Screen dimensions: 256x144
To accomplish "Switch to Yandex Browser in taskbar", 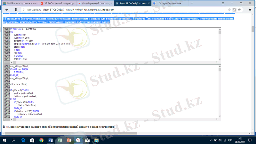I will pyautogui.click(x=78, y=140).
